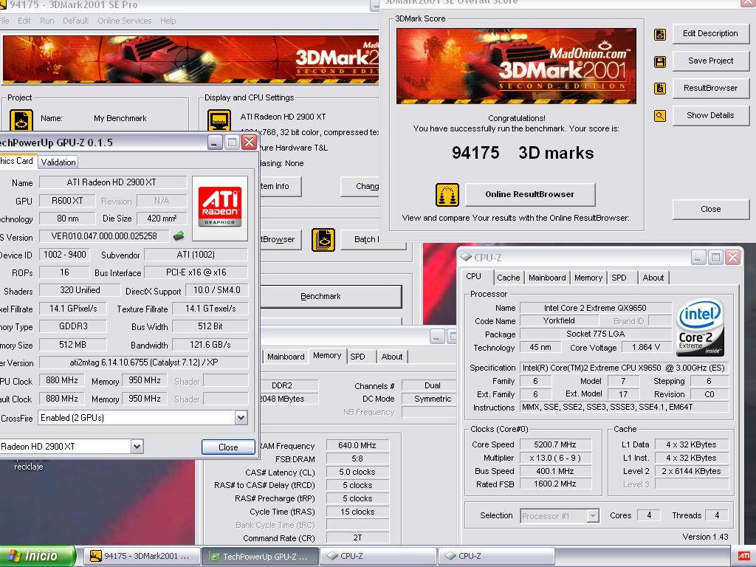
Task: Click the Save Project button
Action: [710, 61]
